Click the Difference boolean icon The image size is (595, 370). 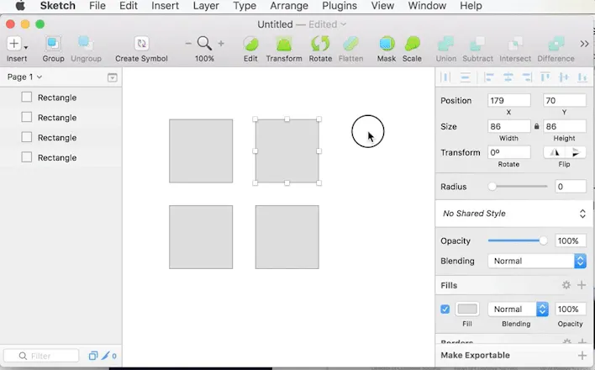pos(556,44)
